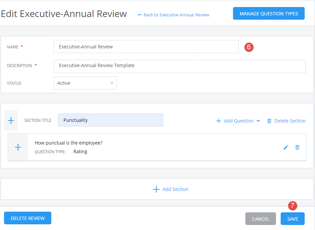
Task: Focus the Description input field
Action: [180, 66]
